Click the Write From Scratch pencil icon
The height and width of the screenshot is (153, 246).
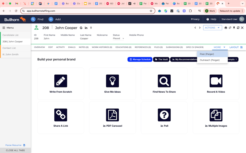(x=61, y=81)
